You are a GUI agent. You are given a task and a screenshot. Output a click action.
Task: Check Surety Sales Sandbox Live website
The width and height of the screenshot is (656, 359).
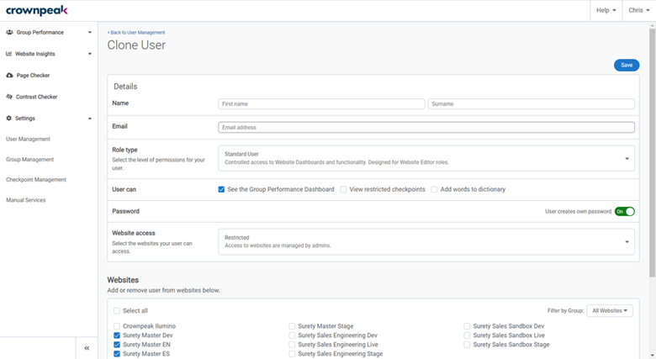pos(467,335)
